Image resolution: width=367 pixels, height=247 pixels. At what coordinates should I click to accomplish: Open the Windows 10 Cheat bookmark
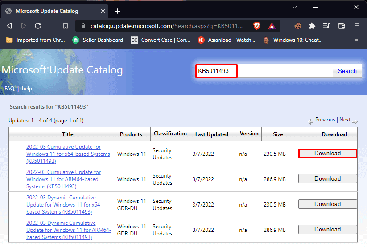tap(293, 40)
